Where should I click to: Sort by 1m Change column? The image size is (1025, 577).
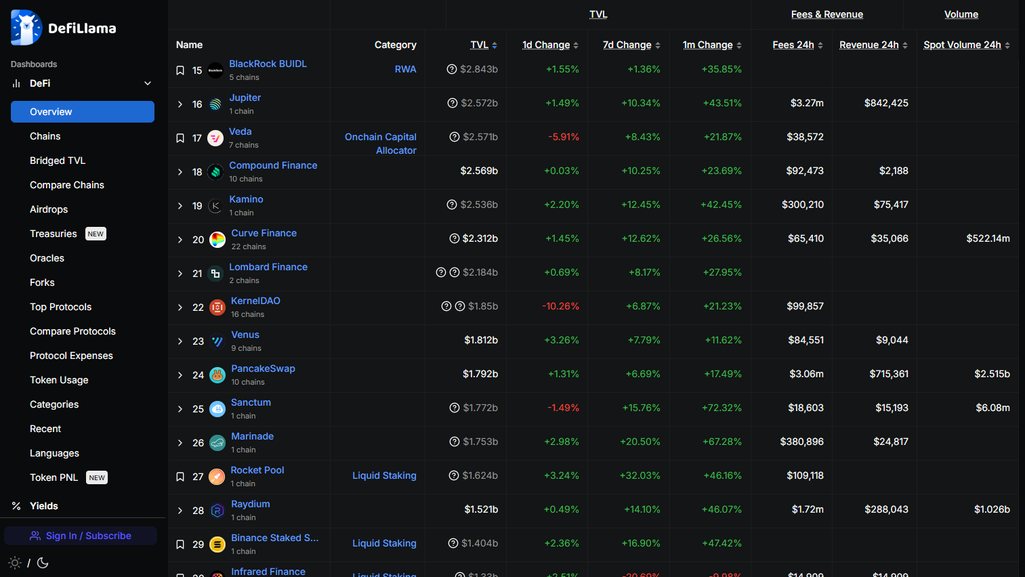point(712,45)
